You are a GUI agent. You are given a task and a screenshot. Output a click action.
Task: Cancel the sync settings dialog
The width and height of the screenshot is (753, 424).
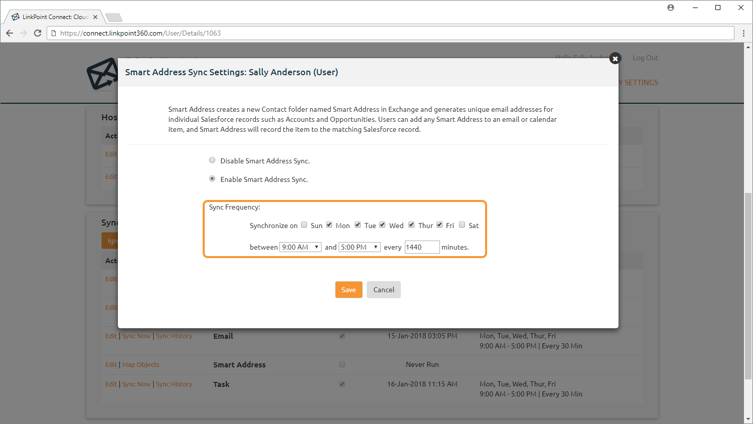coord(384,290)
